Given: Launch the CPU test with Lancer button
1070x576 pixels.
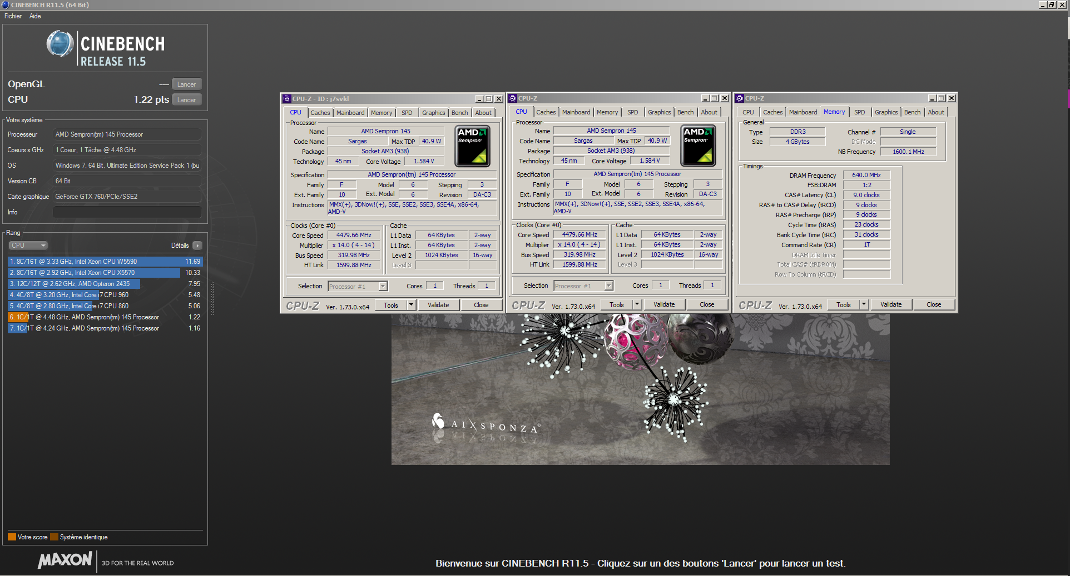Looking at the screenshot, I should pyautogui.click(x=186, y=100).
